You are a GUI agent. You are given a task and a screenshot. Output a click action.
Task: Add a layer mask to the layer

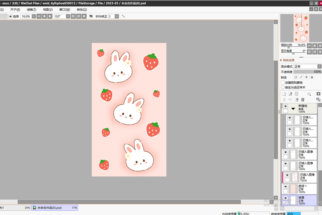pyautogui.click(x=318, y=94)
